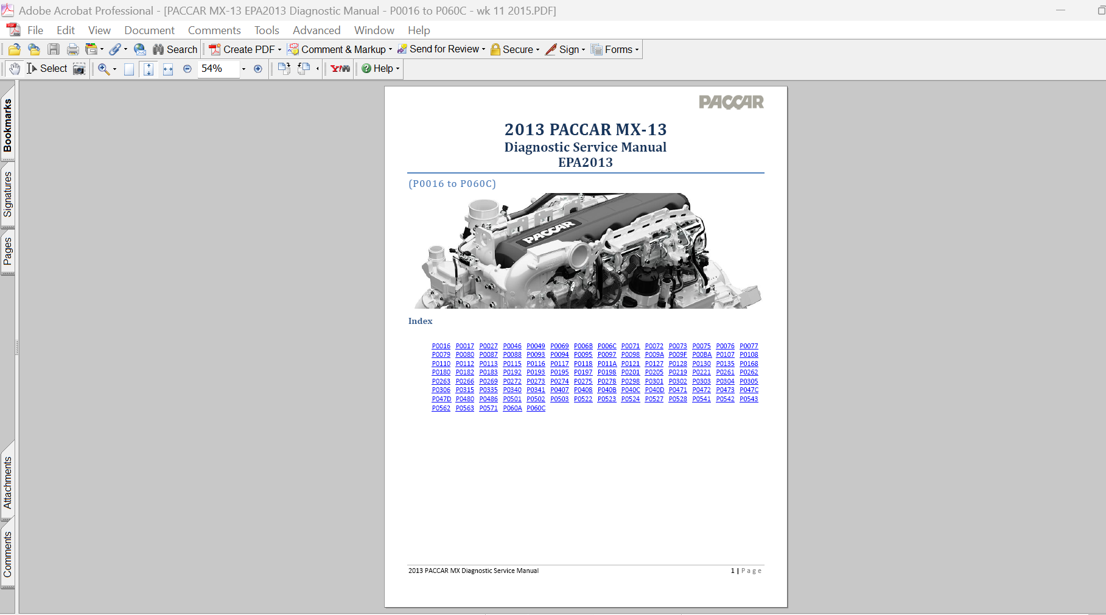Open the Secure padlock dropdown
Viewport: 1106px width, 615px height.
pyautogui.click(x=515, y=49)
